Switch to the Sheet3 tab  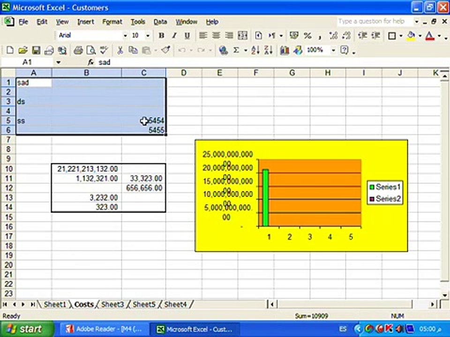point(112,304)
